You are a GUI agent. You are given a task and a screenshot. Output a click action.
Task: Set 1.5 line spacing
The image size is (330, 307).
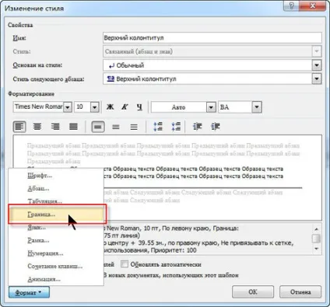pos(116,127)
